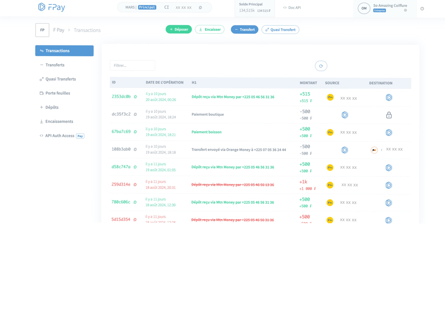Sort by MONTANT column header

click(308, 83)
